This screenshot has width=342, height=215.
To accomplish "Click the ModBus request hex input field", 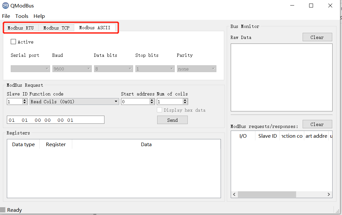I will [x=55, y=120].
